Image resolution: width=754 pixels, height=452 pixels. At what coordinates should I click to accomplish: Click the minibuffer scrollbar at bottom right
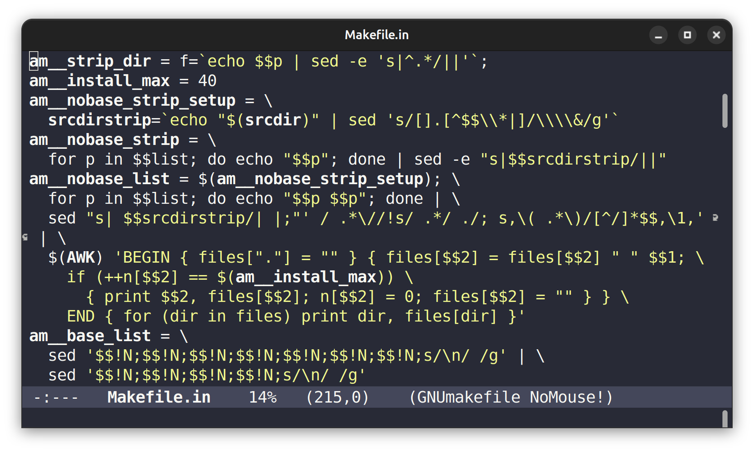pos(725,419)
